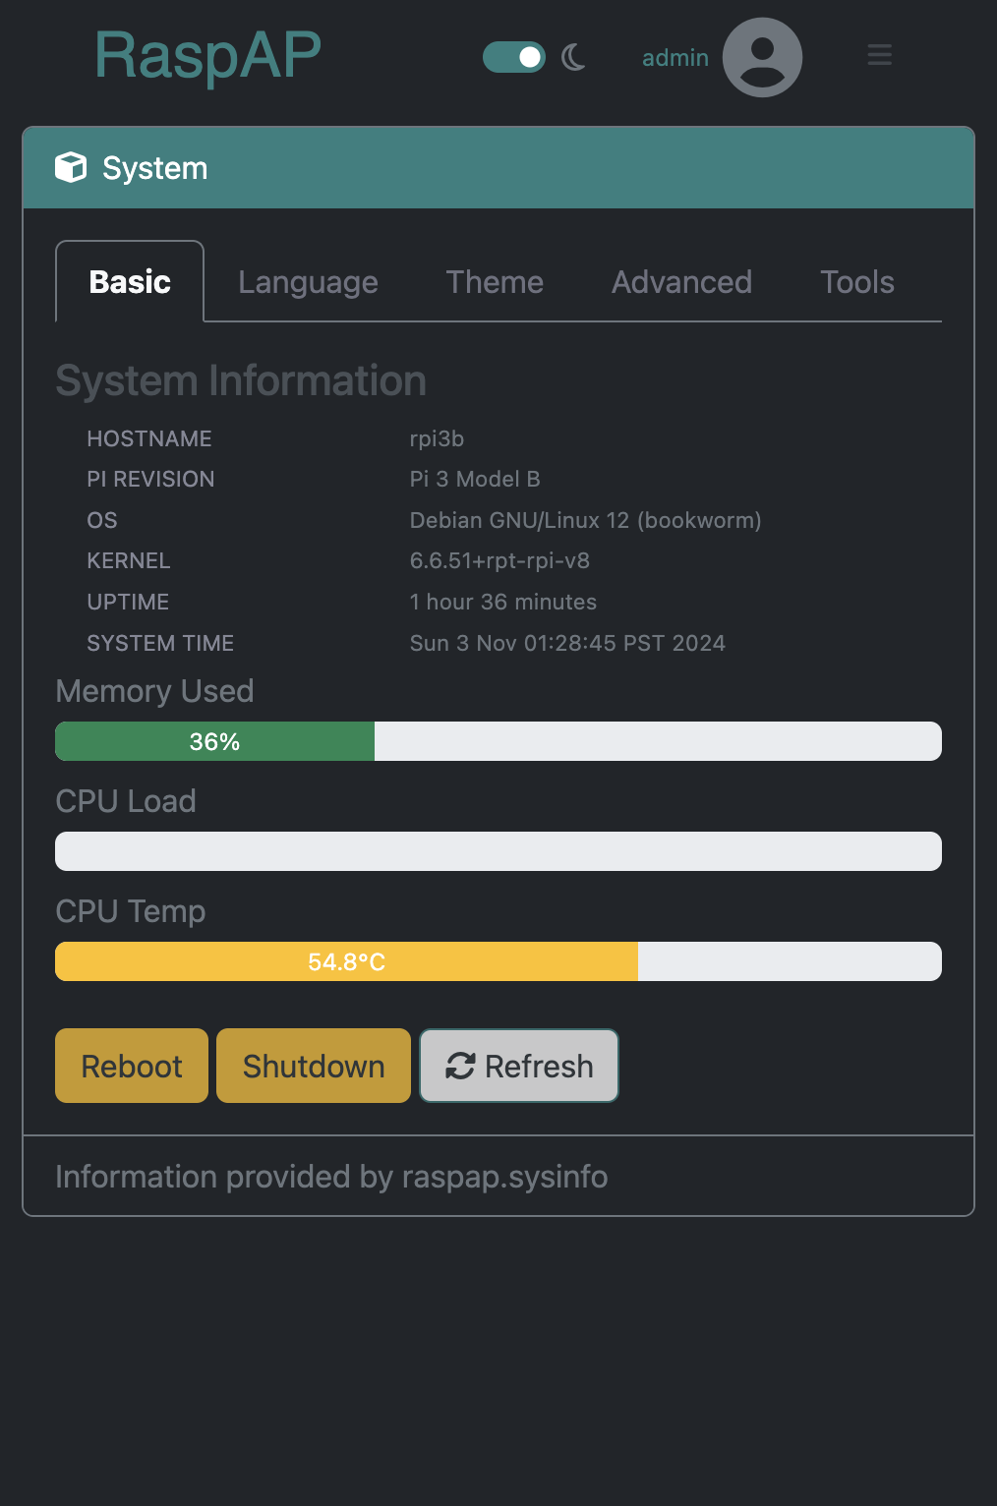Click the System cube icon

[x=71, y=167]
